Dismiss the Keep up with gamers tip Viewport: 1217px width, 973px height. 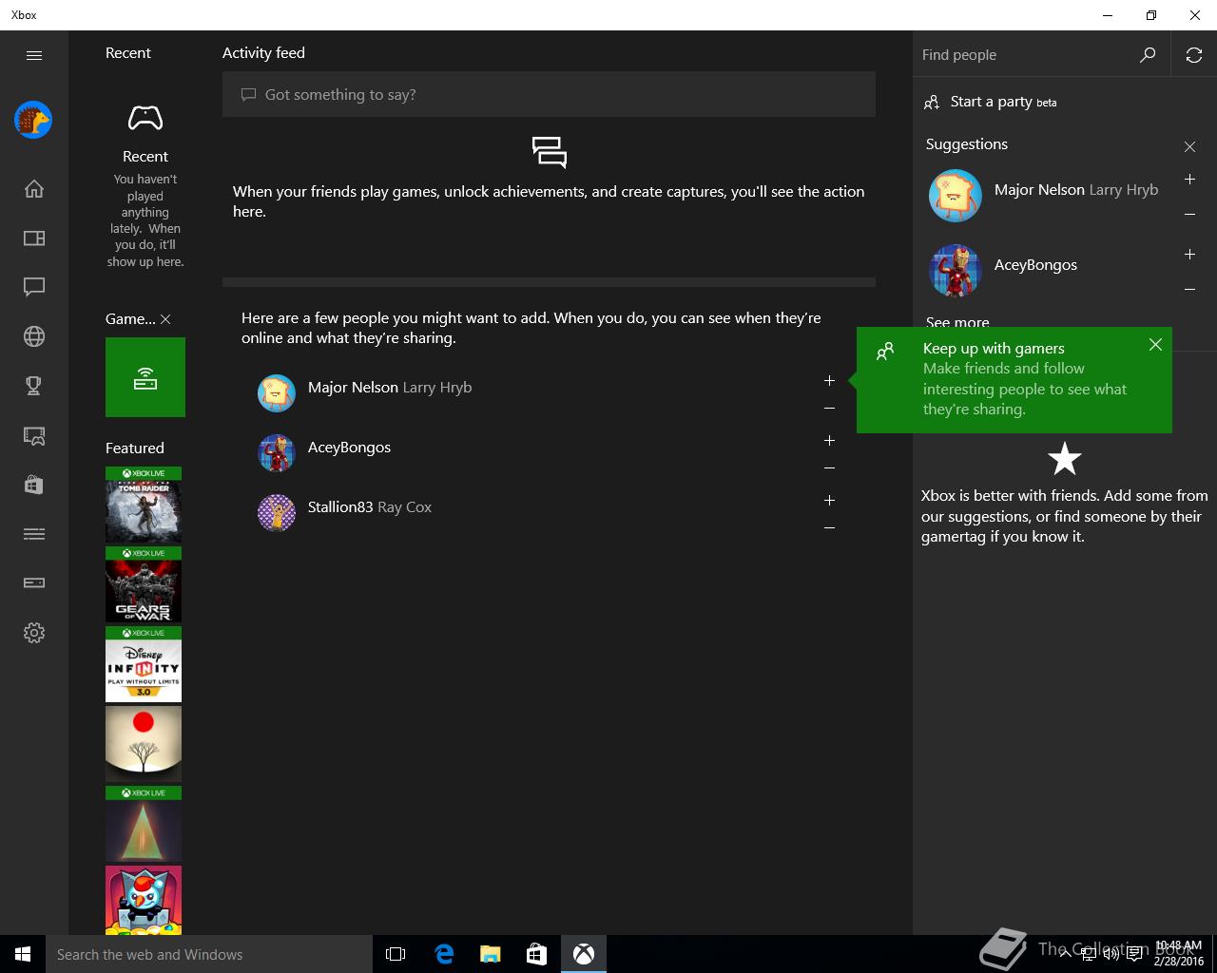1155,345
